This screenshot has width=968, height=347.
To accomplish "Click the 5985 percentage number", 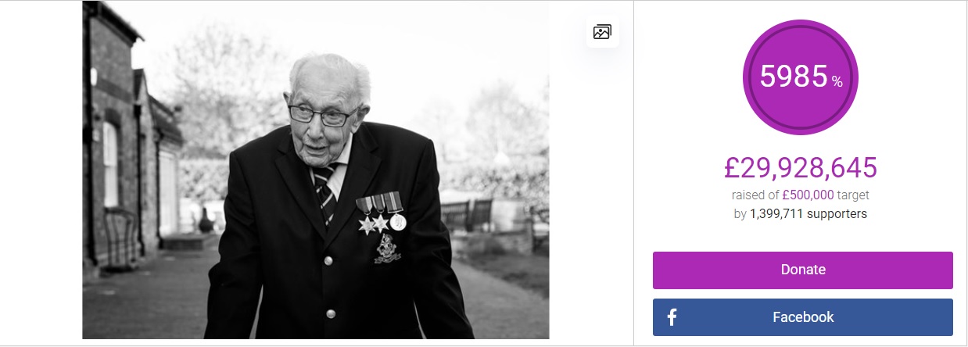I will 793,77.
